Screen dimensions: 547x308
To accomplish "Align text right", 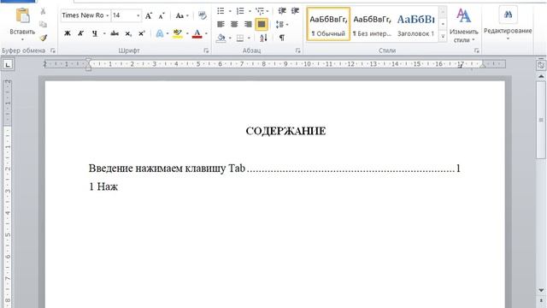I will (x=248, y=25).
